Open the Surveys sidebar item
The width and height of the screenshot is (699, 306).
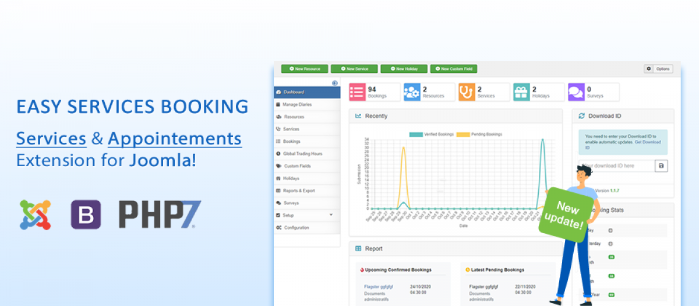click(x=307, y=203)
